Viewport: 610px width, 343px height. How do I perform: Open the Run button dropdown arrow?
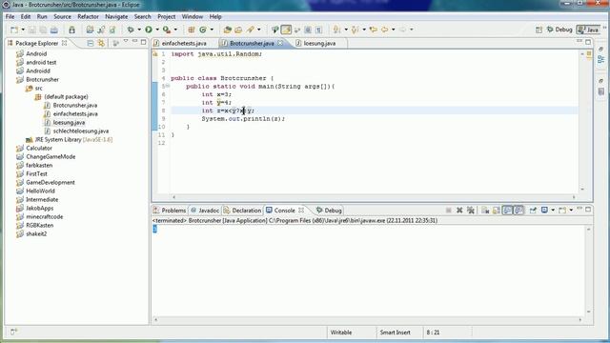[x=157, y=30]
